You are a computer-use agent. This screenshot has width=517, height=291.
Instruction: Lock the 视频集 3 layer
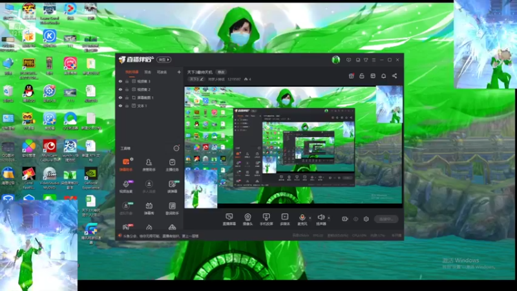127,81
